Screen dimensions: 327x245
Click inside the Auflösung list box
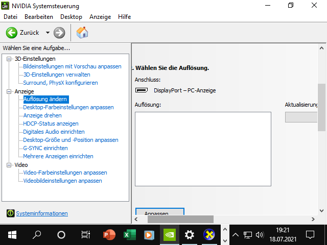pos(203,149)
